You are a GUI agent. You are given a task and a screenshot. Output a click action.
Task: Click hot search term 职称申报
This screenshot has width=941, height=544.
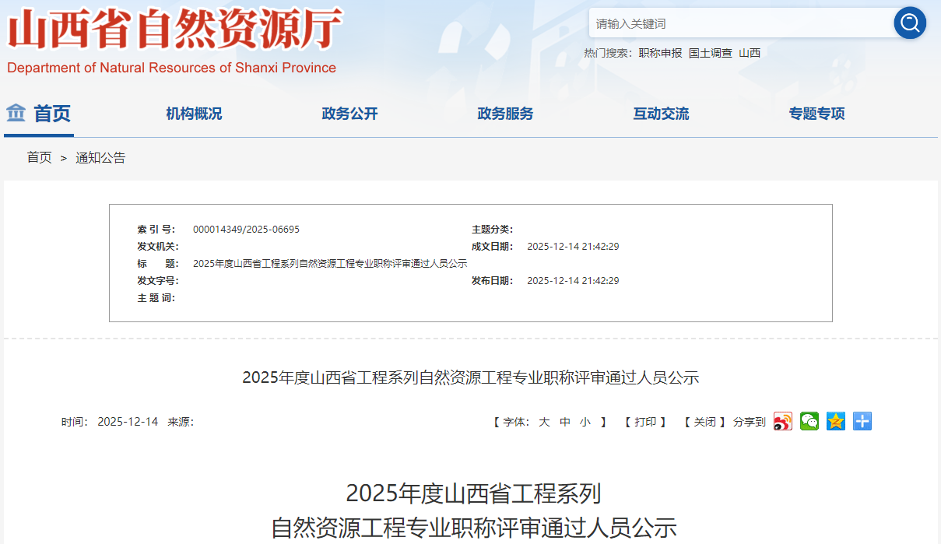tap(660, 53)
